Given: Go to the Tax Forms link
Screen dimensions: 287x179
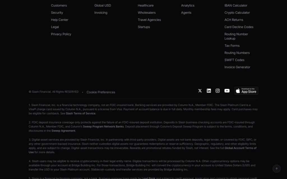Looking at the screenshot, I should tap(232, 46).
